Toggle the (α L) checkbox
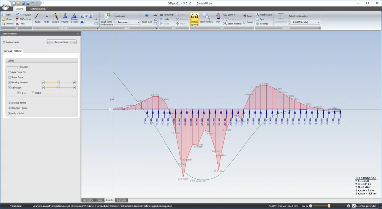Image resolution: width=382 pixels, height=209 pixels. [x=18, y=93]
